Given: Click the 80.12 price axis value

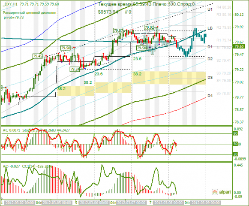Looking at the screenshot, I should pos(239,15).
